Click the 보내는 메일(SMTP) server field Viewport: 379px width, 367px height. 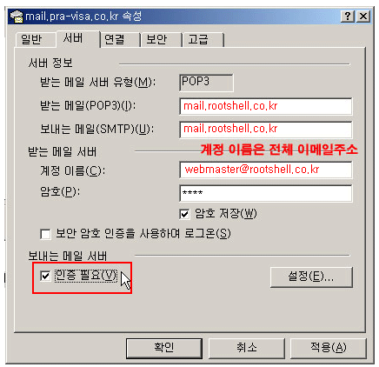click(x=266, y=130)
